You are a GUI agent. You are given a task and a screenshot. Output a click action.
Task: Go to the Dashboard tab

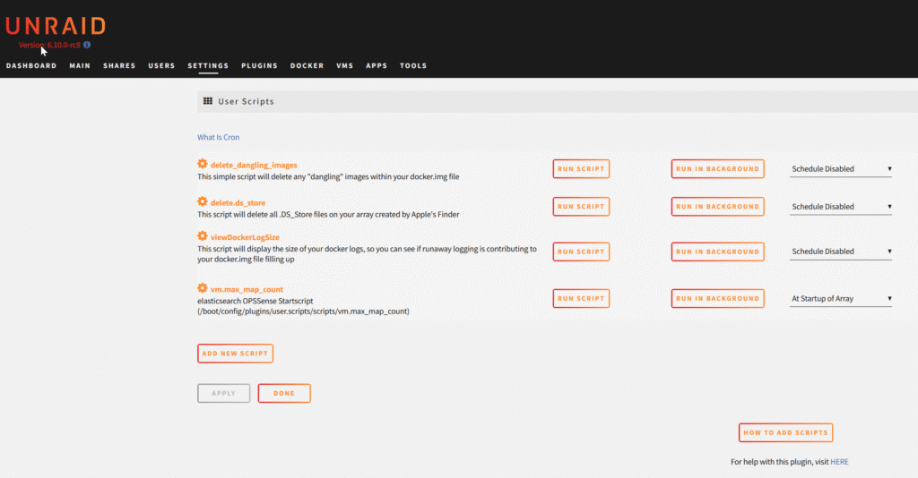31,65
